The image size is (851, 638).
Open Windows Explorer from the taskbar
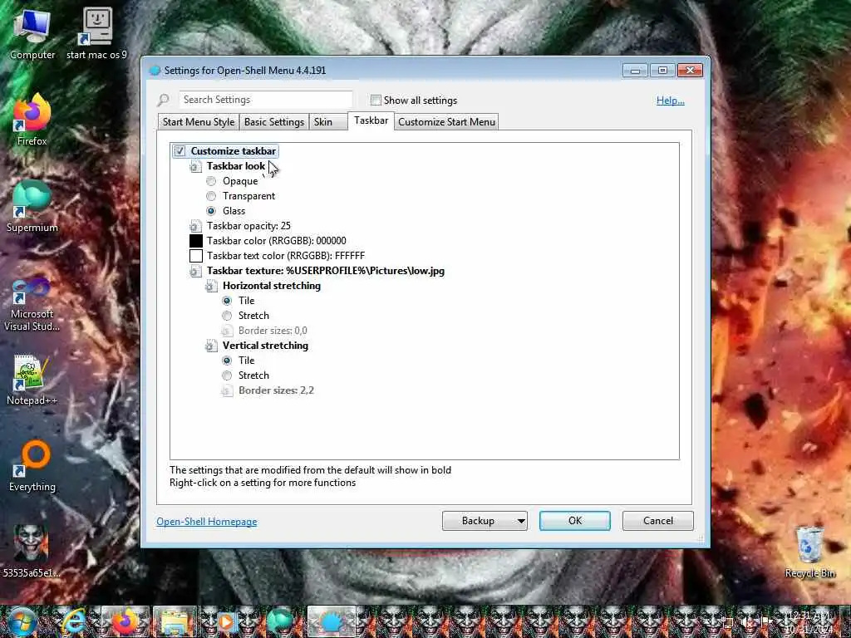[175, 621]
